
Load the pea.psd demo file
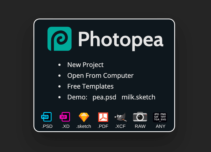point(104,97)
